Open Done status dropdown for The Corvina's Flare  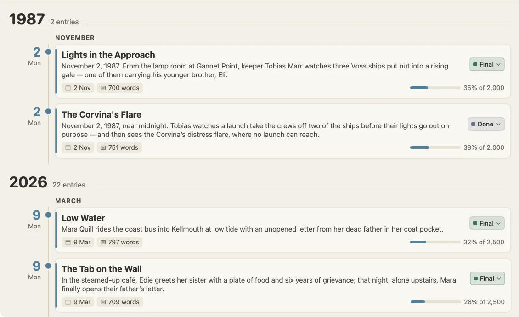click(486, 124)
